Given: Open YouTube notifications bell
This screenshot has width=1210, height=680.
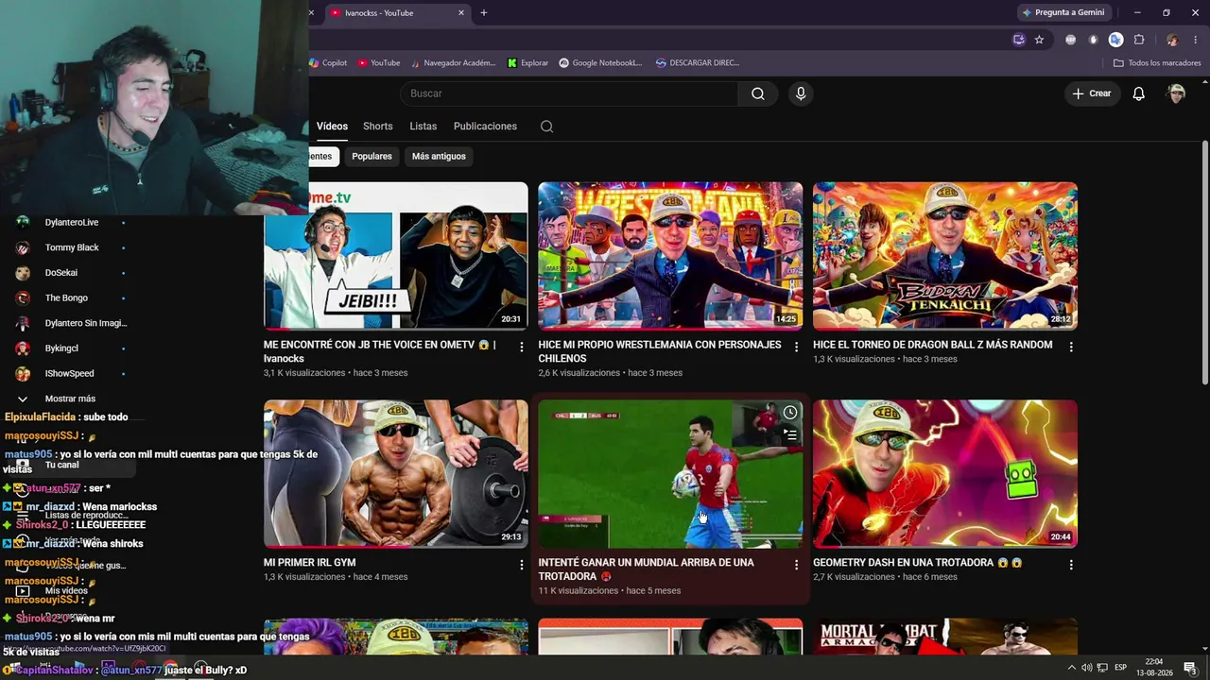Looking at the screenshot, I should [x=1139, y=93].
